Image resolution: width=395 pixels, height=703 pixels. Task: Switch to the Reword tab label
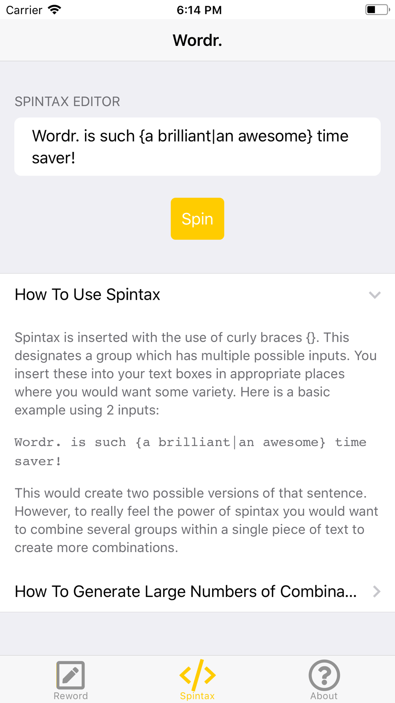(71, 696)
